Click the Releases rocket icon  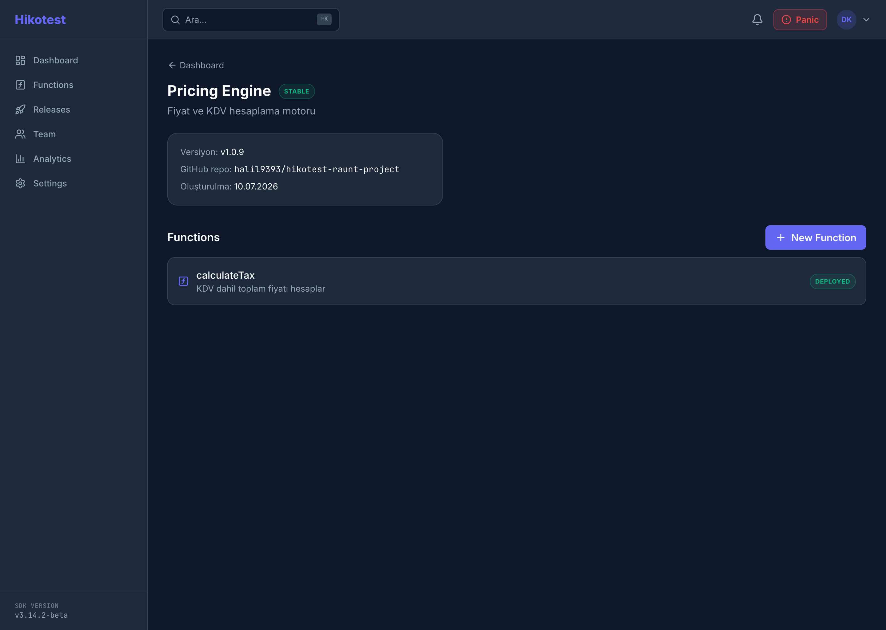click(20, 110)
